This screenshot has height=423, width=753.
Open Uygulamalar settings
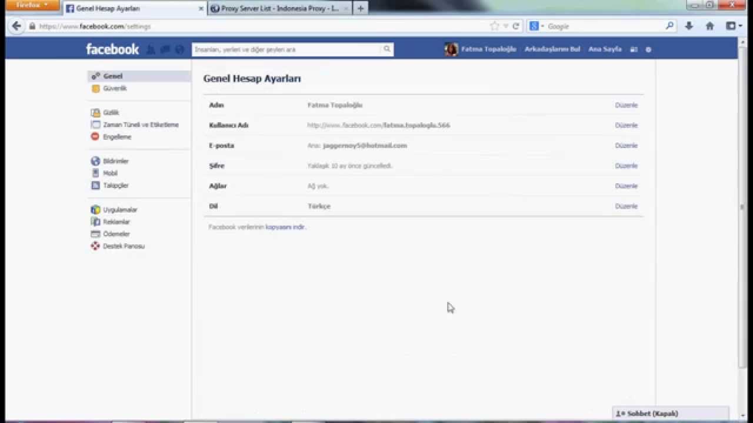pyautogui.click(x=120, y=210)
